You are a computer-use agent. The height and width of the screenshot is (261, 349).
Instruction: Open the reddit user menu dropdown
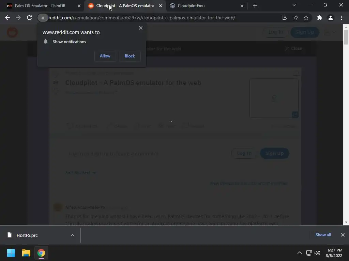pyautogui.click(x=330, y=32)
